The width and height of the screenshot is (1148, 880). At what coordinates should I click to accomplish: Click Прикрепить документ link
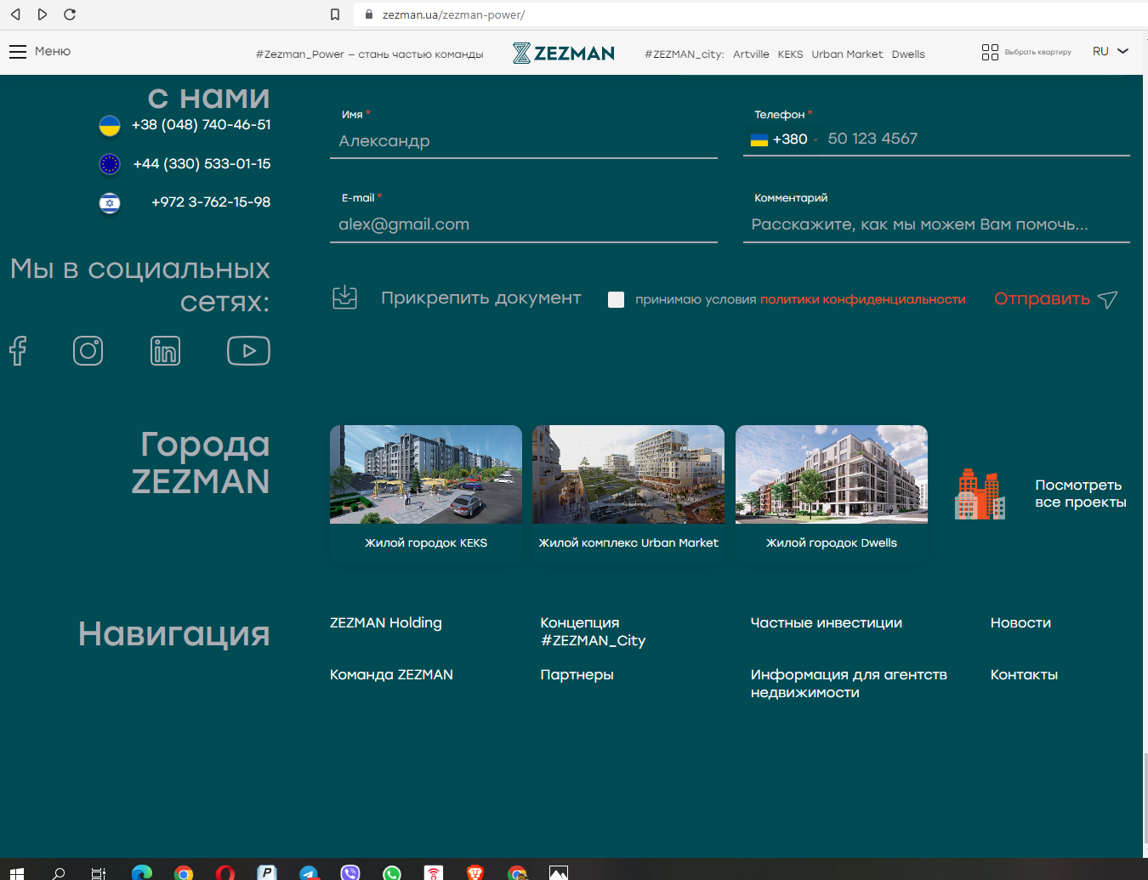480,298
